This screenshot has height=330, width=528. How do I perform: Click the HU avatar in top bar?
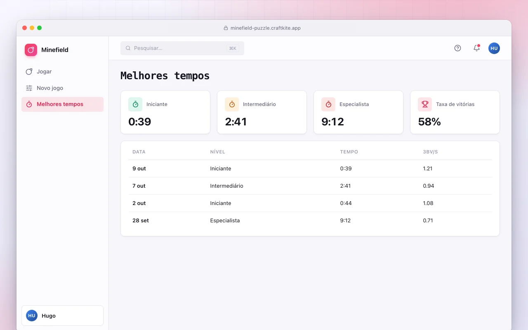pyautogui.click(x=494, y=48)
